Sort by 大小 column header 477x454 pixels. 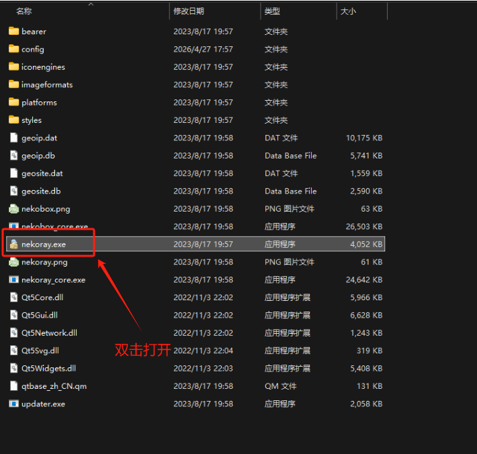[x=349, y=11]
